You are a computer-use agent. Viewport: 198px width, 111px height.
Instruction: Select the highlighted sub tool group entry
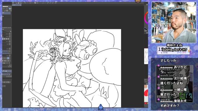[x=6, y=13]
